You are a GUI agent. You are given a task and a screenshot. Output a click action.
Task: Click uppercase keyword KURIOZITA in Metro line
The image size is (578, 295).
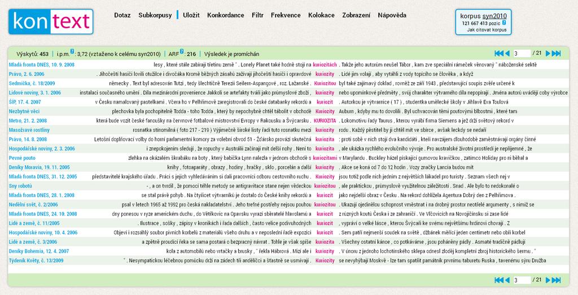tap(325, 120)
